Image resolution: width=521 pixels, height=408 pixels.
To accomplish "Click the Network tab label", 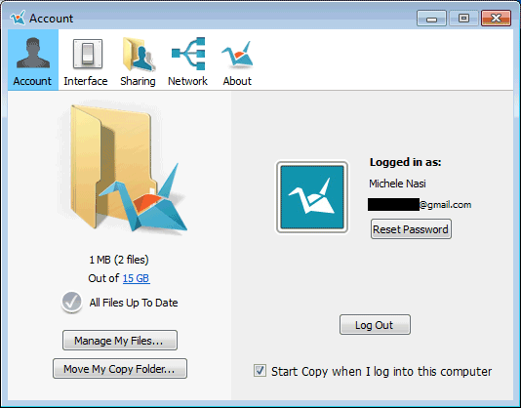I will click(187, 81).
